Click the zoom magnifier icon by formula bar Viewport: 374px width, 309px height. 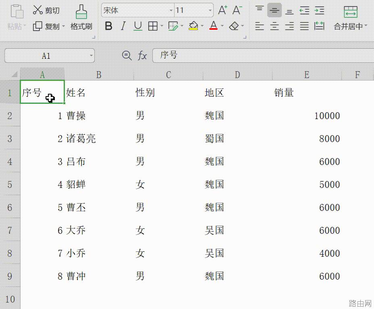point(127,56)
